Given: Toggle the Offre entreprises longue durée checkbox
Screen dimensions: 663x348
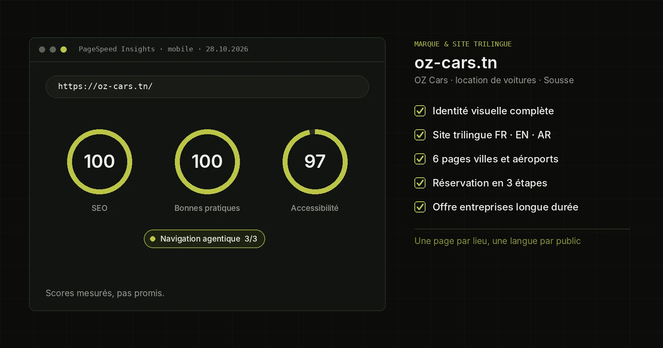Looking at the screenshot, I should click(x=420, y=207).
